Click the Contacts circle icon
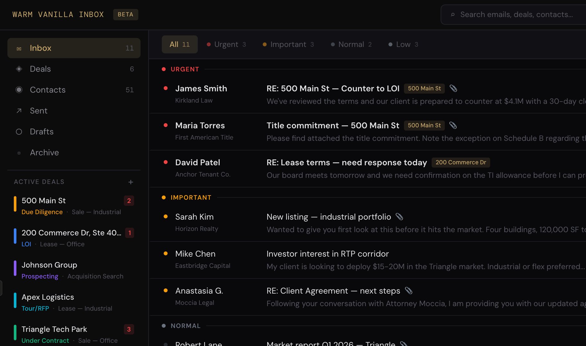 (x=19, y=90)
